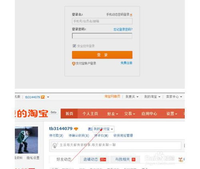Expand the dropdown arrow beside the top-bar username
200x169 pixels.
(x=48, y=97)
